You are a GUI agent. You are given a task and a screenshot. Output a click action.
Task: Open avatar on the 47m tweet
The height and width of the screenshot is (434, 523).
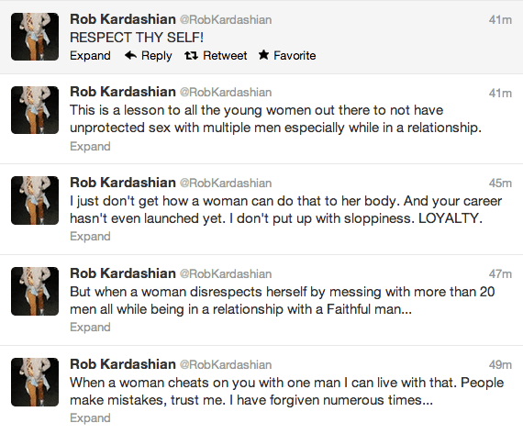coord(35,291)
